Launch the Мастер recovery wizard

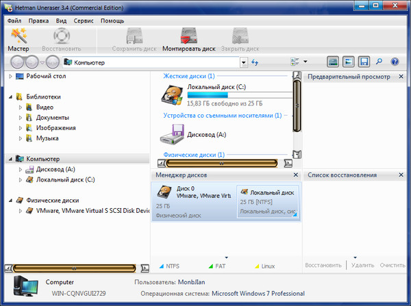tap(18, 40)
